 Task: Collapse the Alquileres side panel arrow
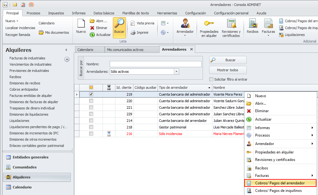click(66, 50)
